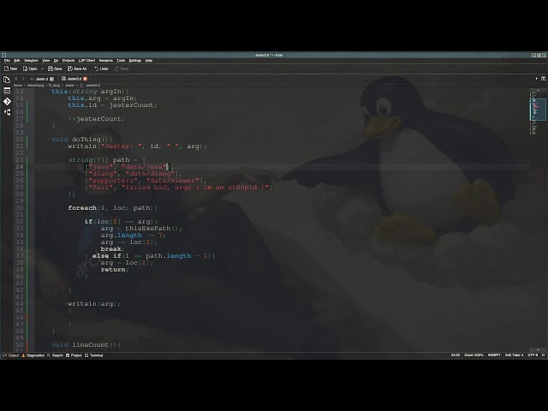The image size is (548, 411).
Task: Click the New document toolbar button
Action: tap(10, 68)
